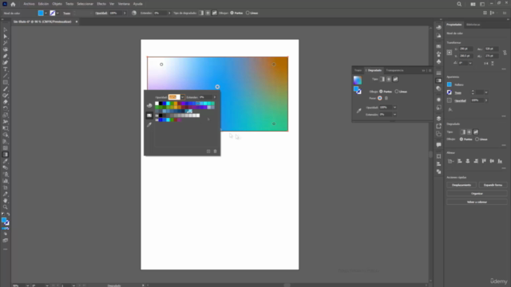Image resolution: width=511 pixels, height=287 pixels.
Task: Select Líneas radio in Degradado panel
Action: (x=397, y=92)
